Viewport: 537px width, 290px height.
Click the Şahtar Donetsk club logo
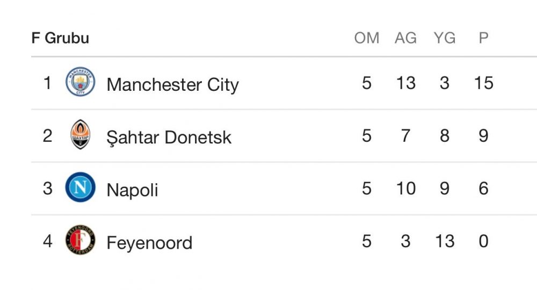tap(81, 135)
